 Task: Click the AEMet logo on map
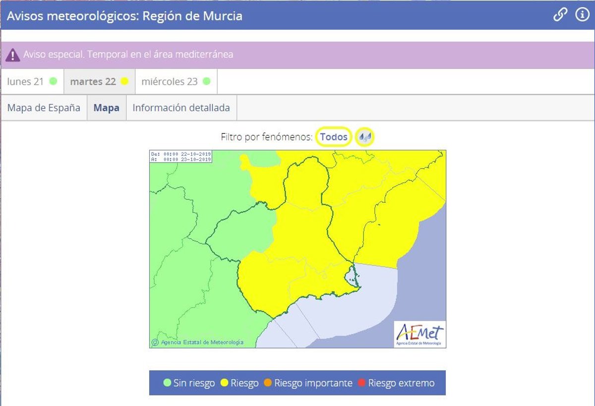[x=419, y=334]
